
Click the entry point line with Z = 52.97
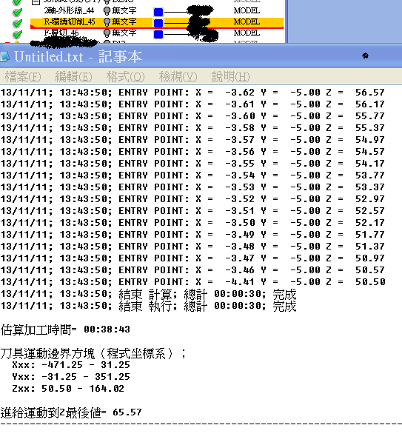click(x=192, y=199)
